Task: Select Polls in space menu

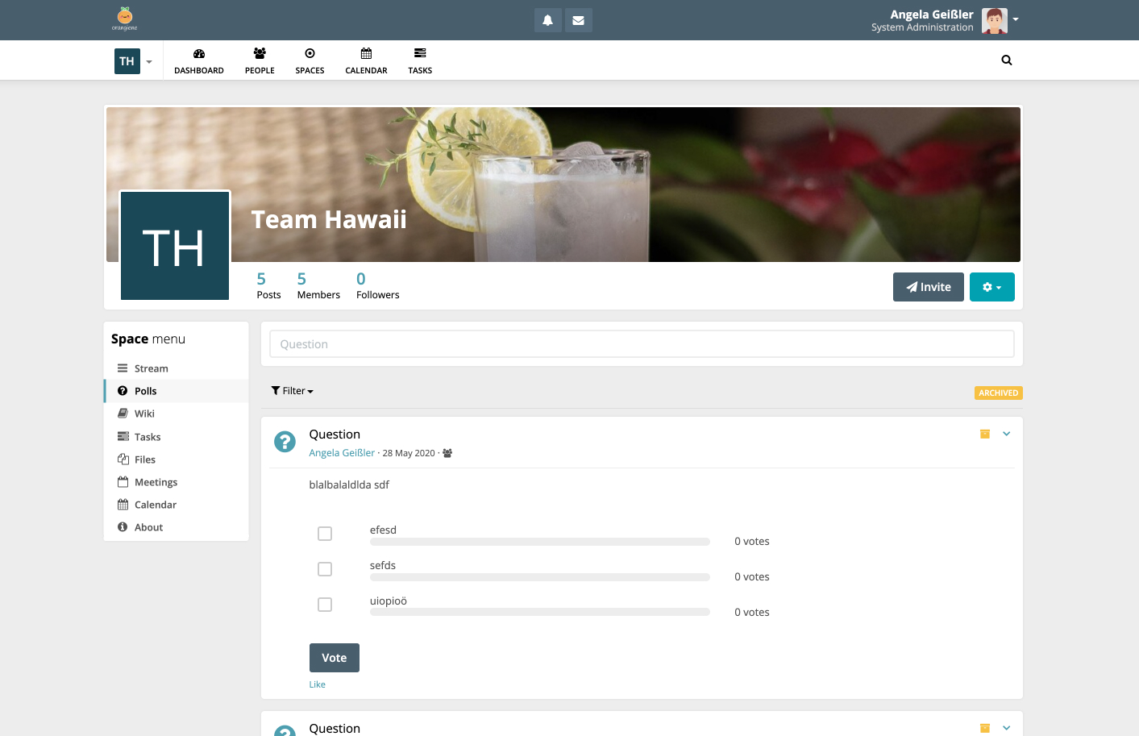Action: (177, 391)
